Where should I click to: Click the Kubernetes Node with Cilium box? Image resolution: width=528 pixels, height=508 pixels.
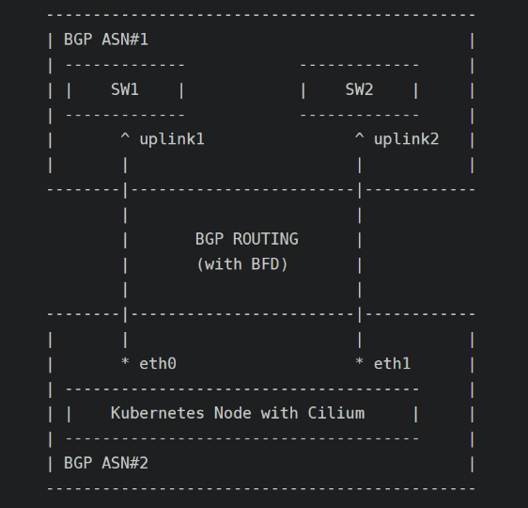point(242,414)
